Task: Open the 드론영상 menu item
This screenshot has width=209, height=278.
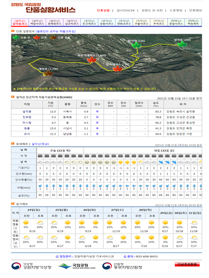Action: tap(176, 10)
